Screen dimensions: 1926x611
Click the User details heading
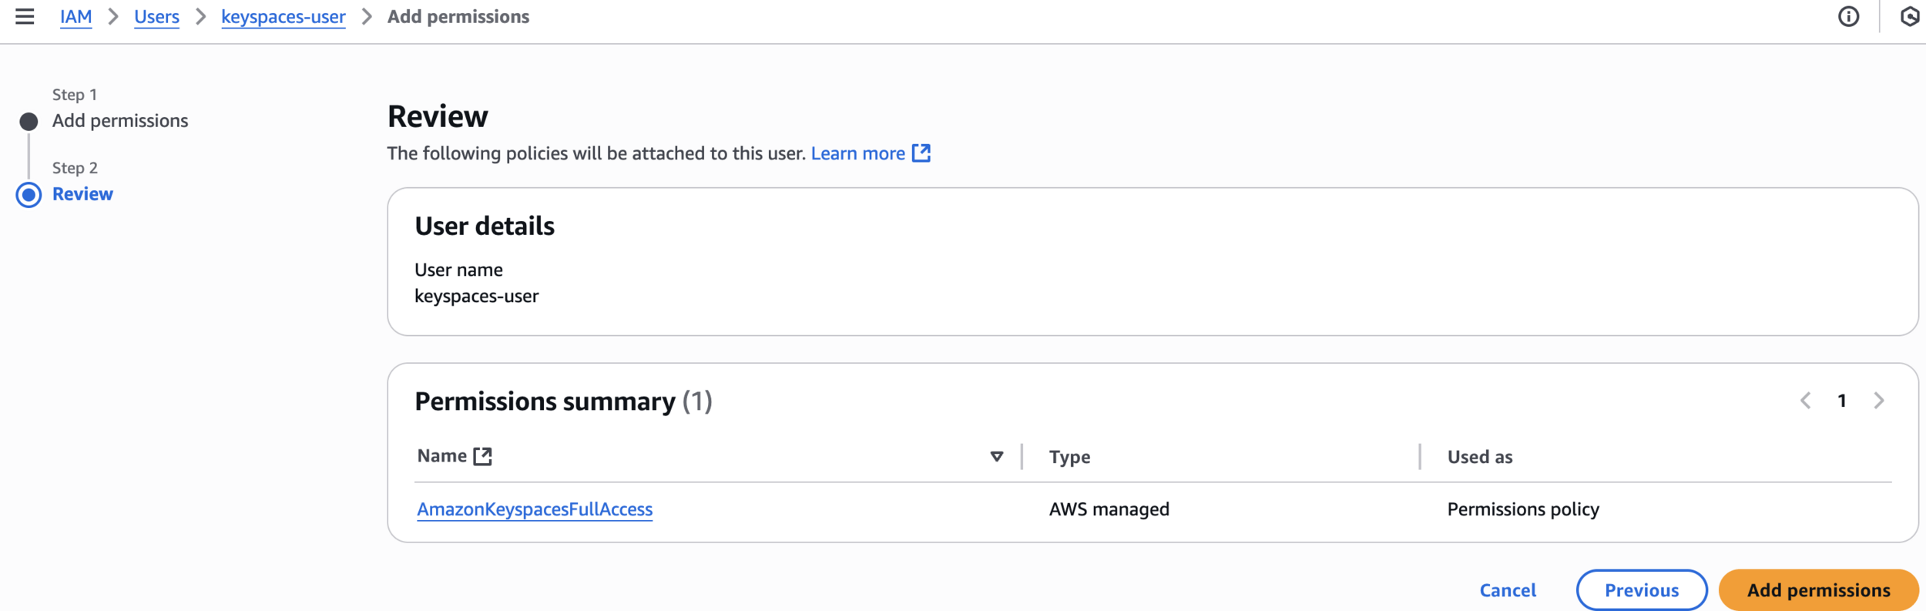(x=485, y=226)
